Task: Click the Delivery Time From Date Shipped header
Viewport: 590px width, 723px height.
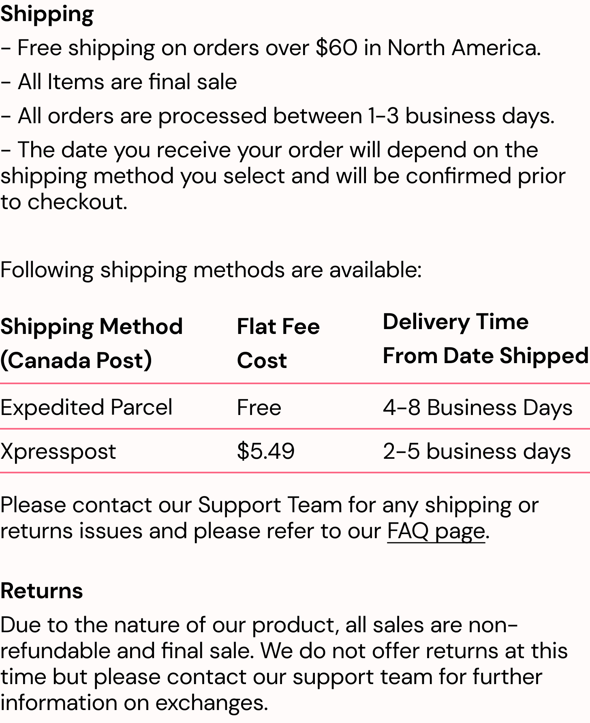Action: pos(485,339)
